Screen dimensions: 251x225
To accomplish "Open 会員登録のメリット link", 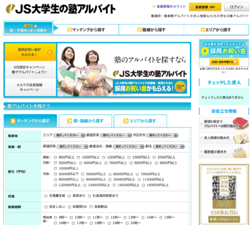I will point(171,6).
